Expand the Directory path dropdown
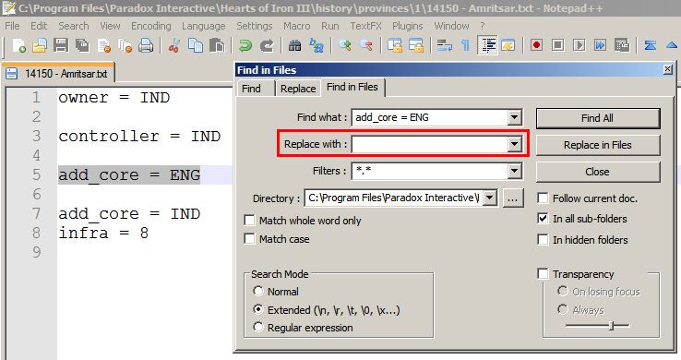Screen dimensions: 681x360 point(489,198)
